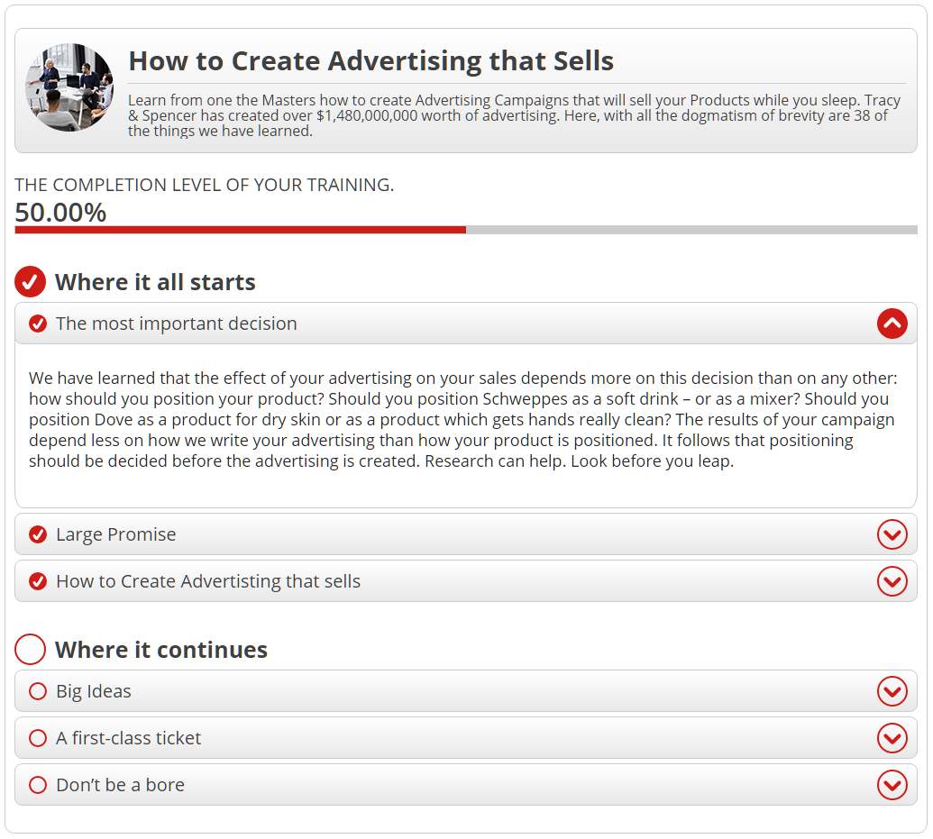Expand A first-class ticket chevron
This screenshot has width=933, height=839.
[892, 738]
